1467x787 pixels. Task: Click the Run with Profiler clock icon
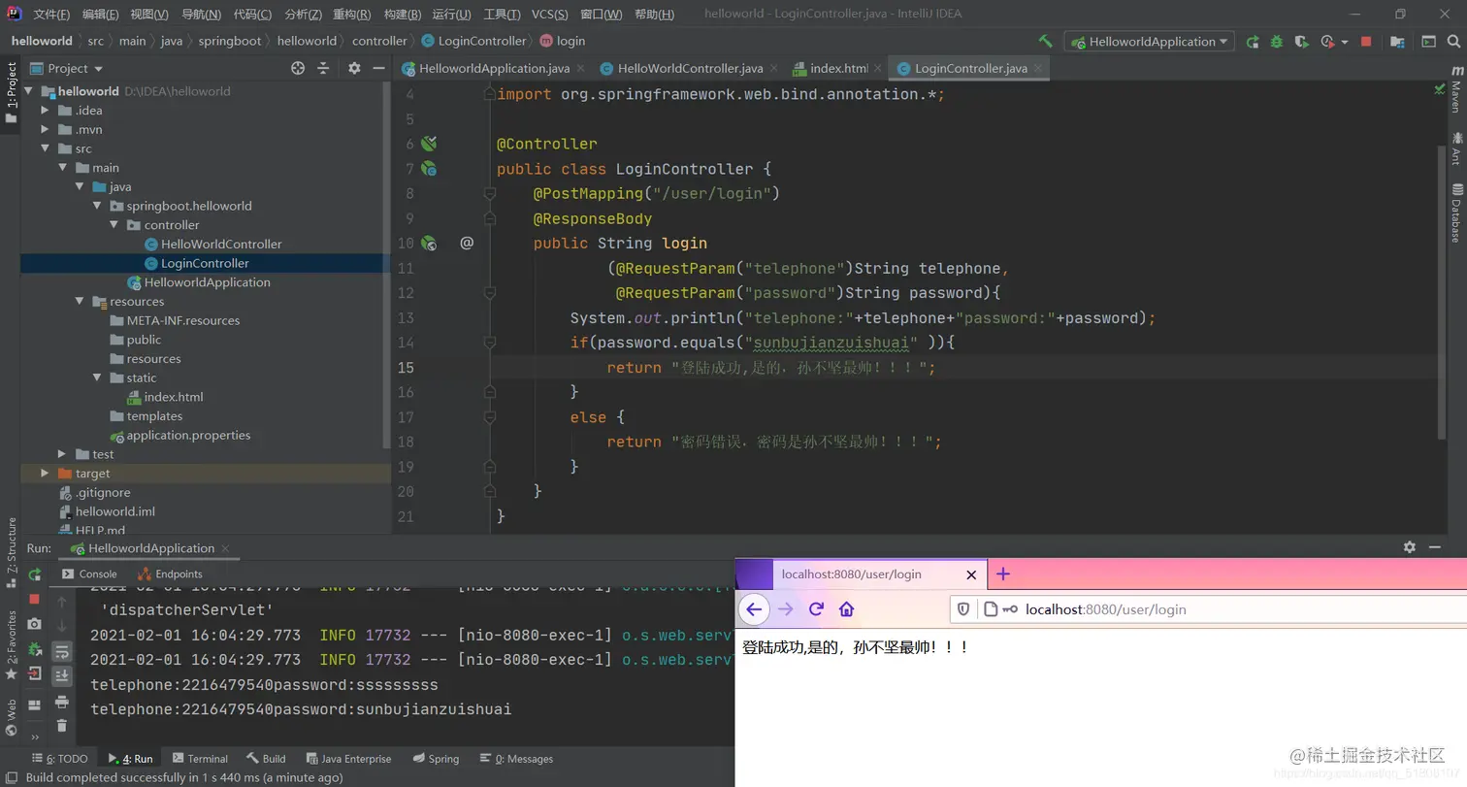(x=1329, y=42)
